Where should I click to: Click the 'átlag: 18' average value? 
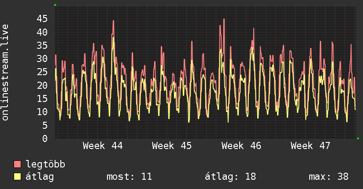tap(230, 177)
